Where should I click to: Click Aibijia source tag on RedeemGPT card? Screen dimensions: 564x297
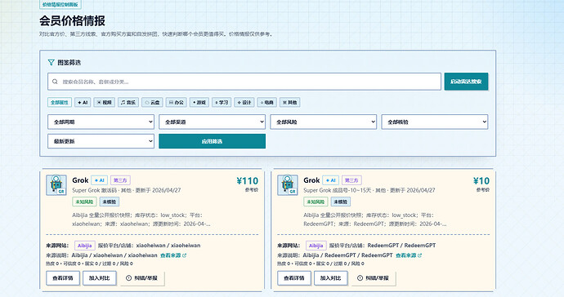click(316, 246)
